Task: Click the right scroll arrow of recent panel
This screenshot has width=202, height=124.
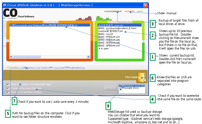Action: [x=143, y=41]
